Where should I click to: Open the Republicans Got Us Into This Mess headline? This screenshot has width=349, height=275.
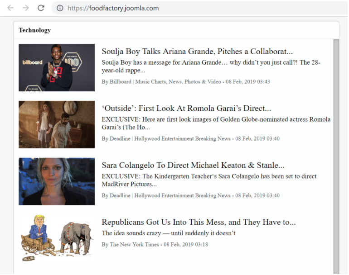click(x=198, y=223)
